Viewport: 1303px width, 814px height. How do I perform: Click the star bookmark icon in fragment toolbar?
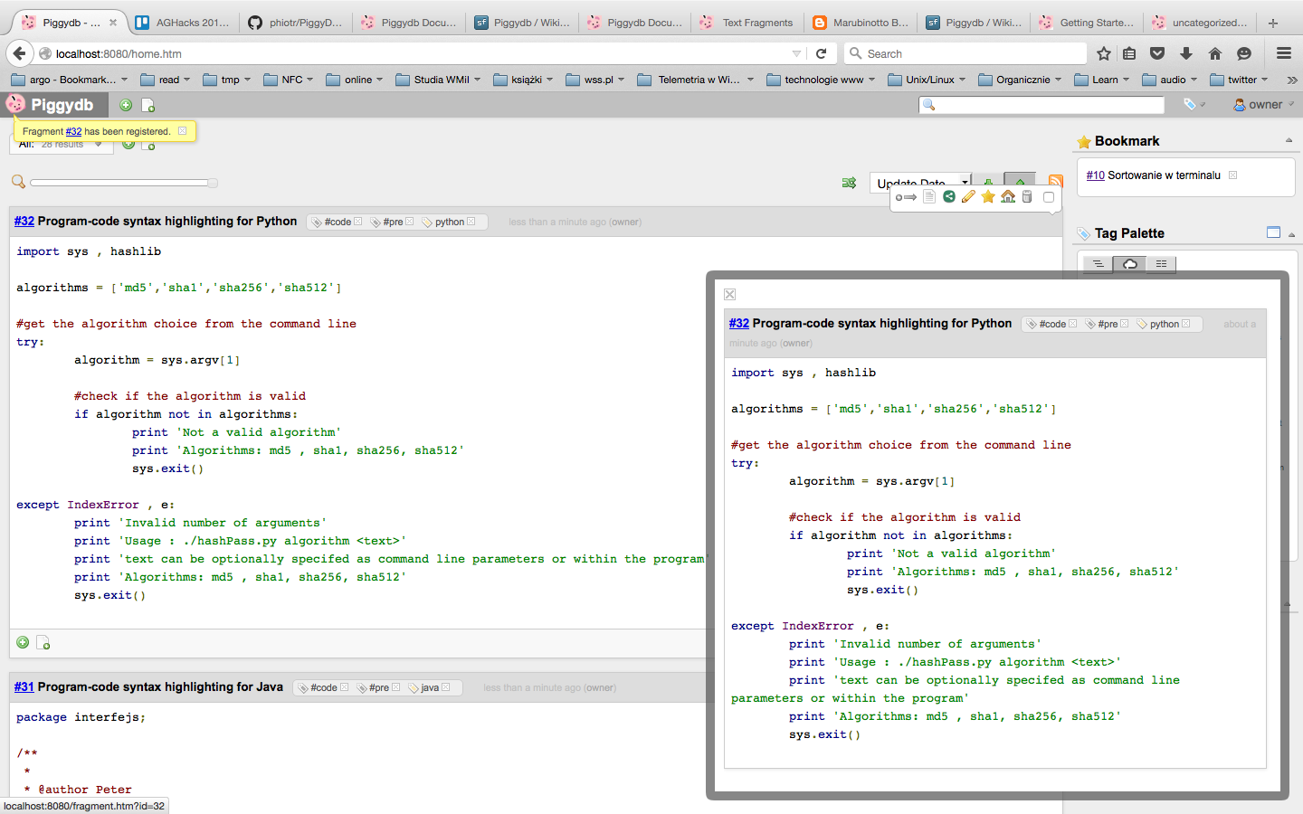988,197
